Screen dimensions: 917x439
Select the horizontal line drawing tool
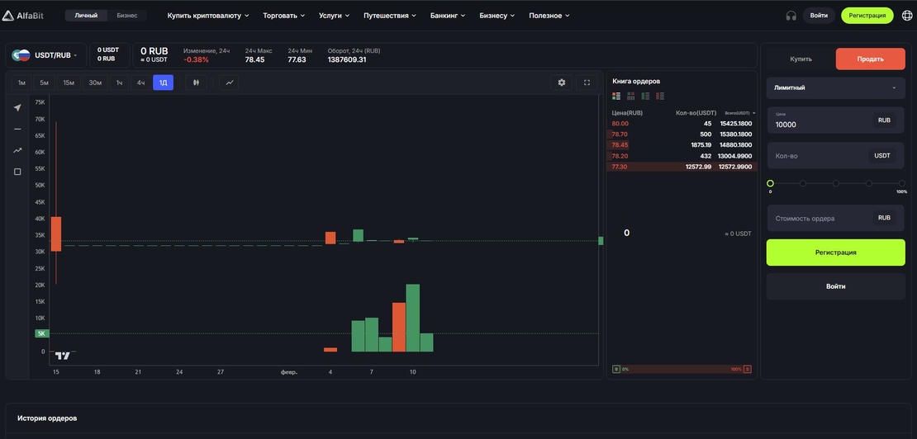click(17, 129)
